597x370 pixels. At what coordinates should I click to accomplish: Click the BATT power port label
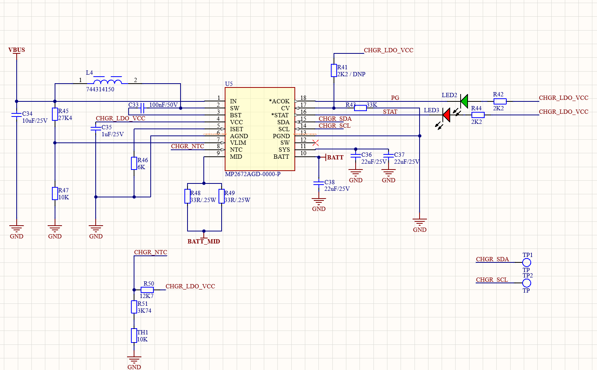point(335,158)
